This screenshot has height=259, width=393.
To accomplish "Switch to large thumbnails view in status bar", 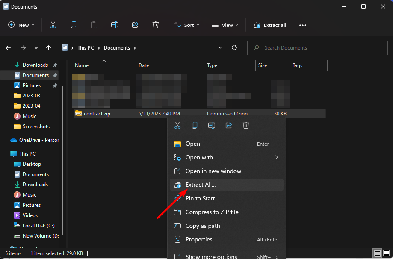I will pos(386,253).
